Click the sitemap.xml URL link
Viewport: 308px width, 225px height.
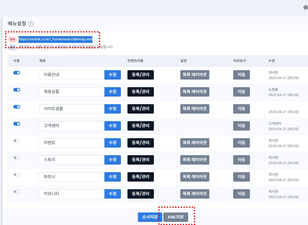55,39
